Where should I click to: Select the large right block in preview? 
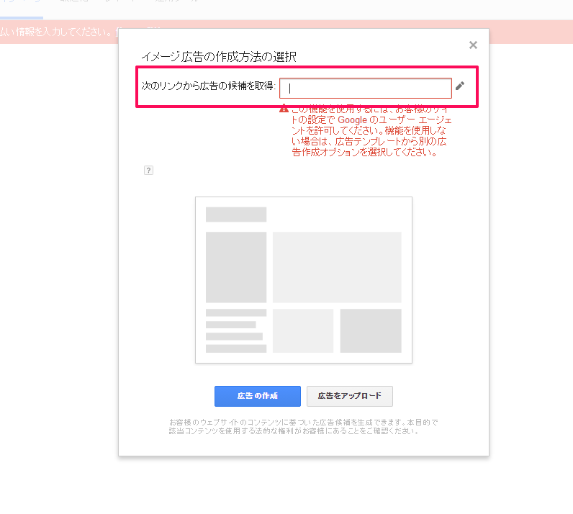[x=336, y=267]
